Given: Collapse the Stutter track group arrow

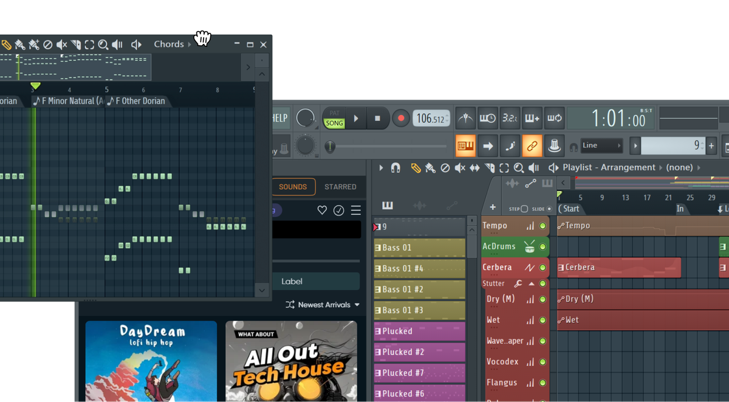Looking at the screenshot, I should tap(531, 283).
